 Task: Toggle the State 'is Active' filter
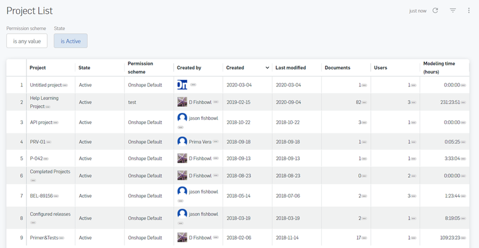click(71, 41)
